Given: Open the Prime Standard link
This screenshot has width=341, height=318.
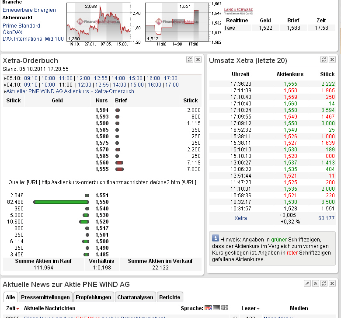Looking at the screenshot, I should click(21, 26).
